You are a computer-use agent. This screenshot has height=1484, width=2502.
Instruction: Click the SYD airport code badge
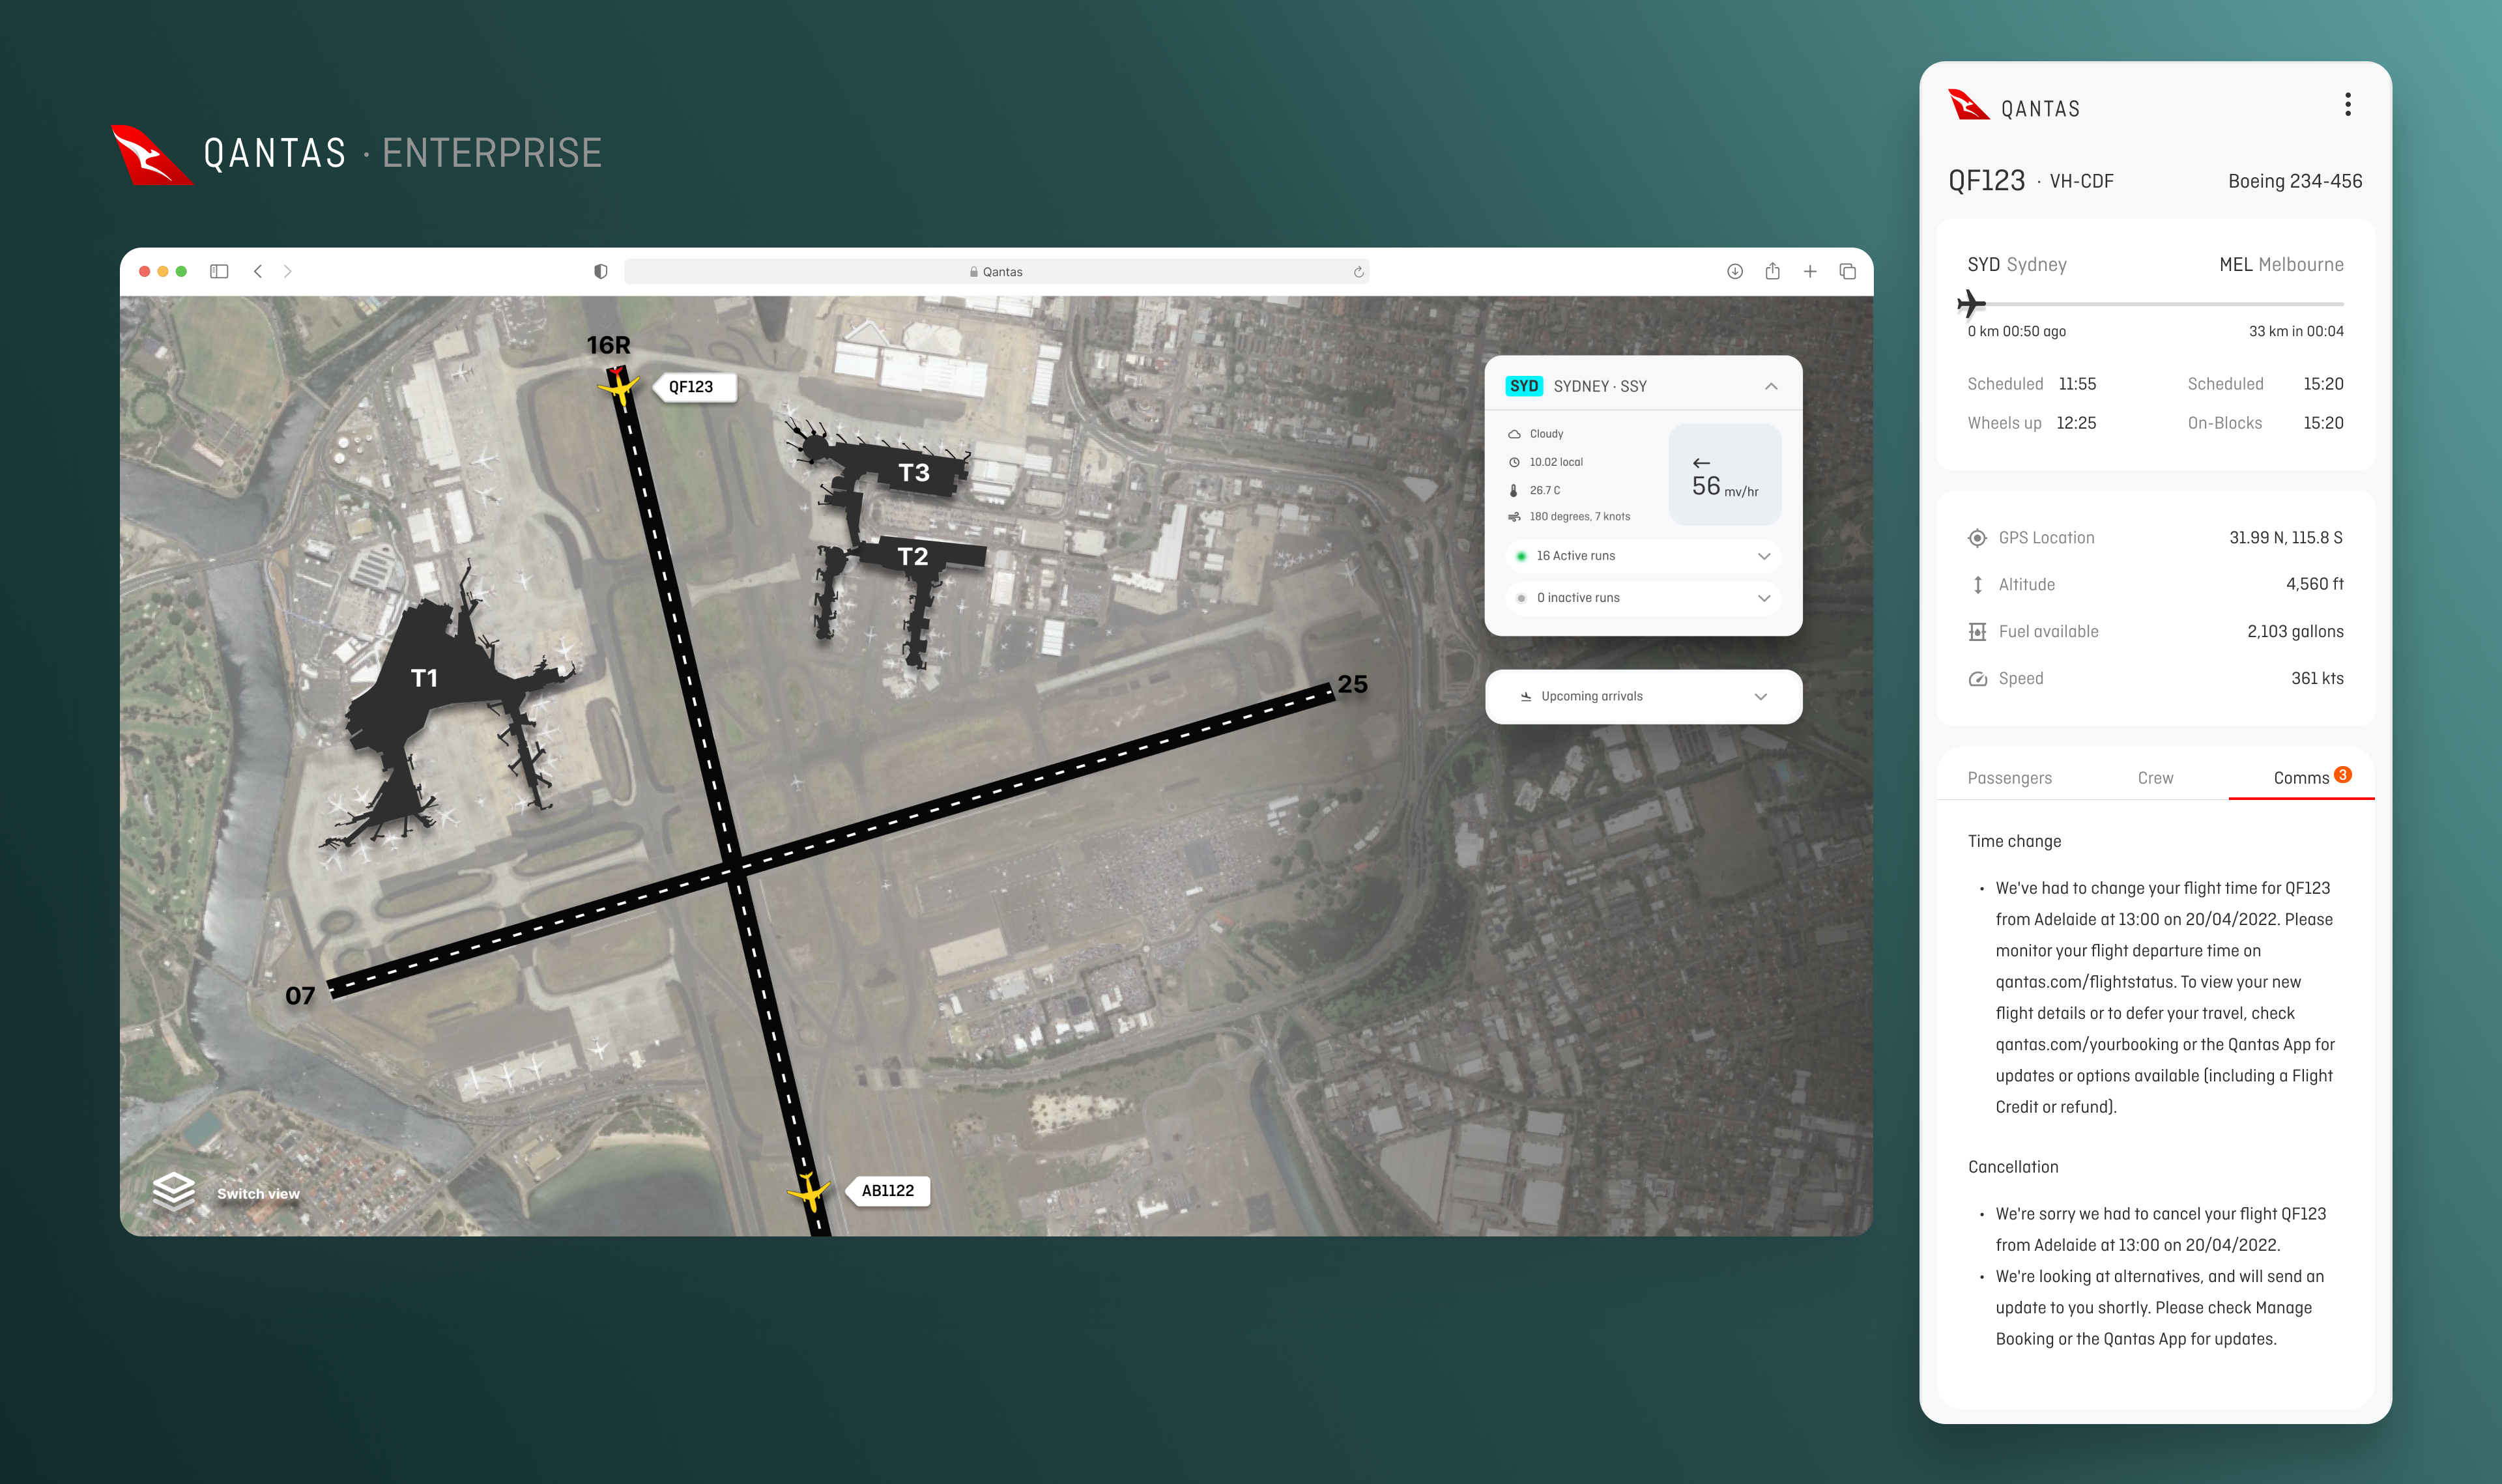(1524, 386)
